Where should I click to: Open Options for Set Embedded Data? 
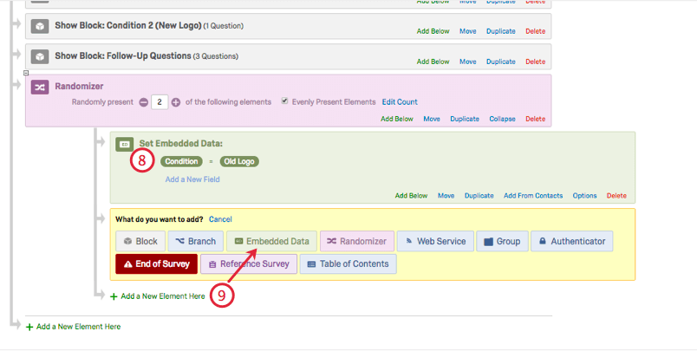click(x=584, y=196)
